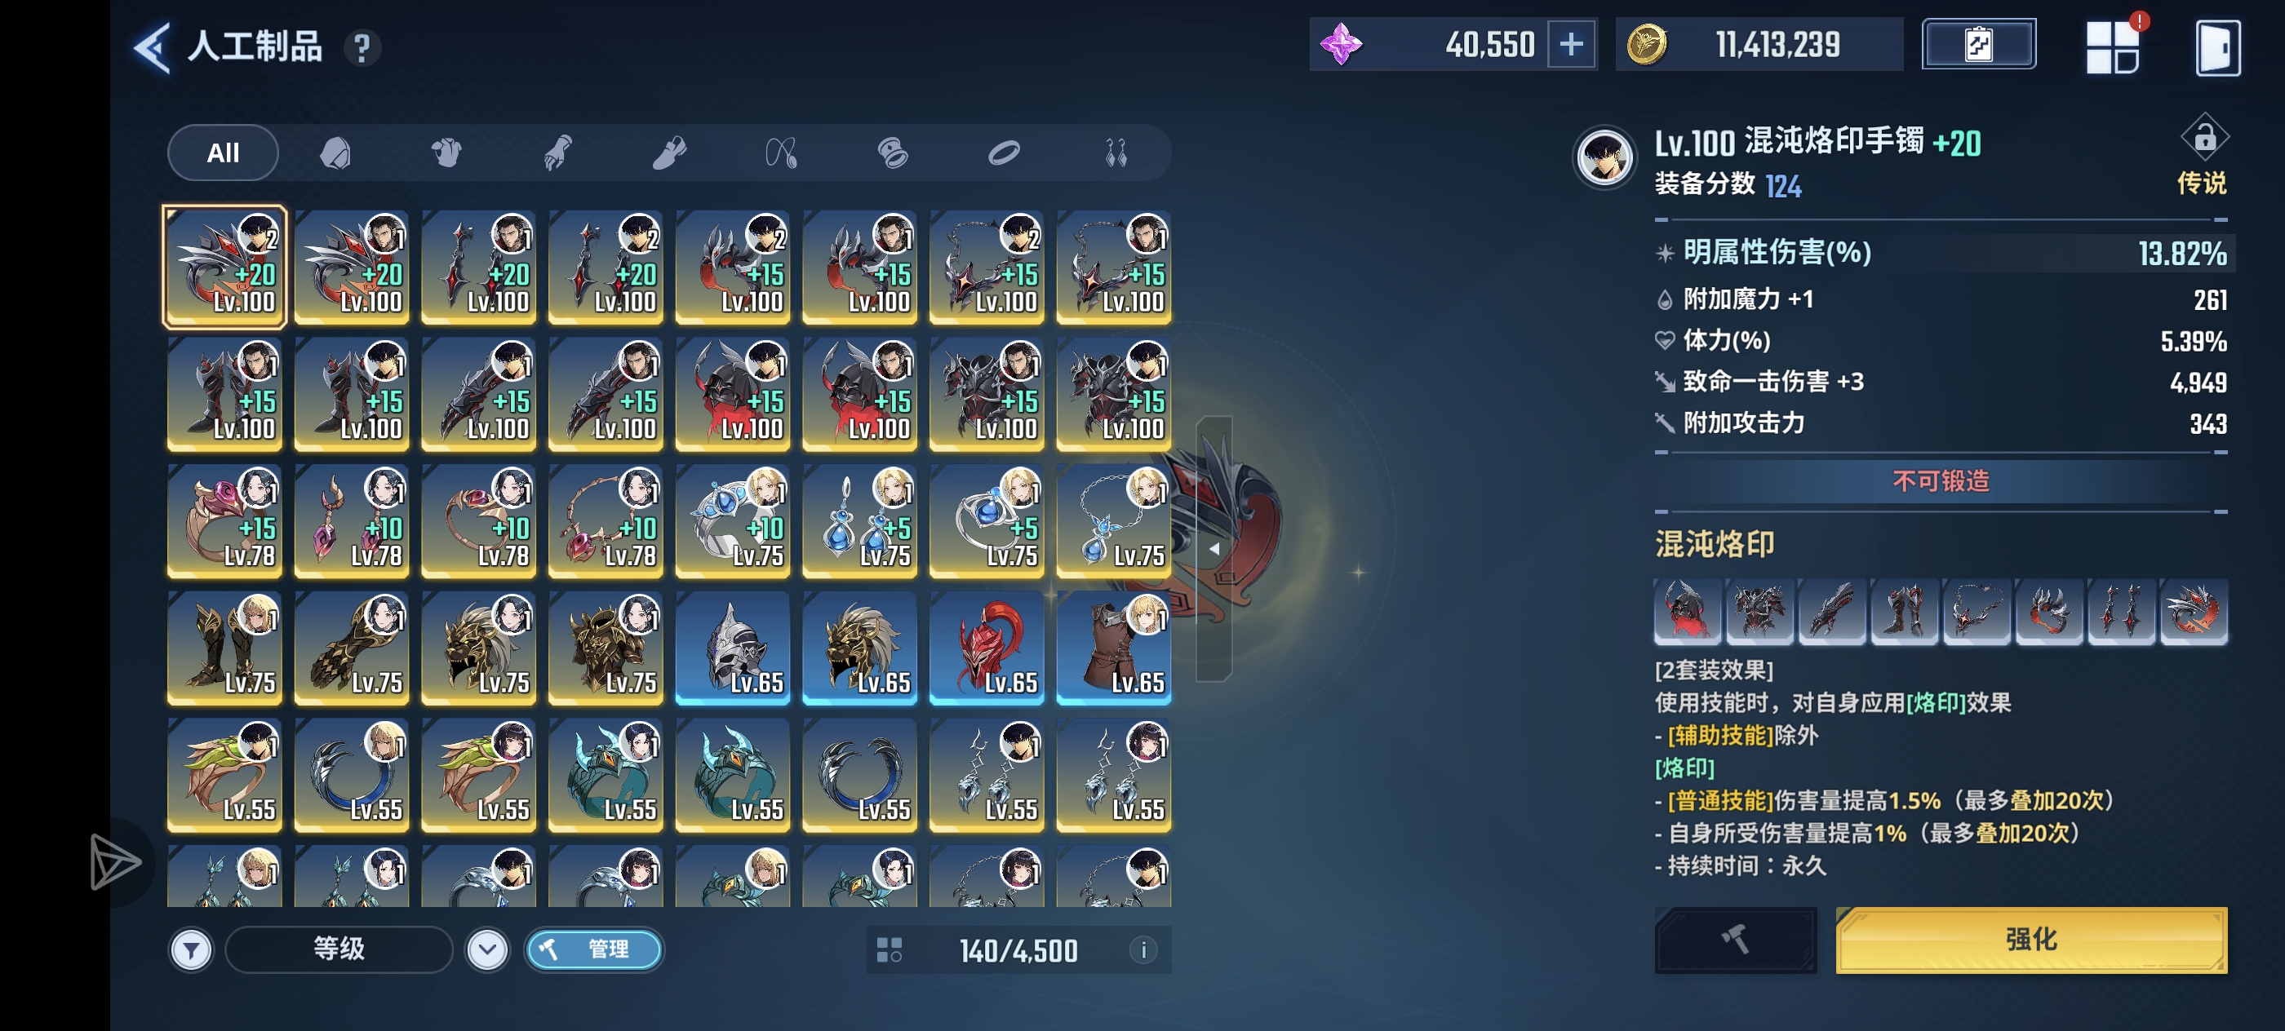Filter by helmet equipment category
This screenshot has width=2285, height=1031.
point(335,153)
